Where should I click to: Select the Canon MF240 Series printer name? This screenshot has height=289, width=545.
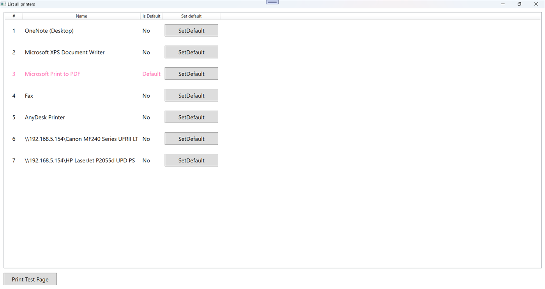tap(81, 139)
